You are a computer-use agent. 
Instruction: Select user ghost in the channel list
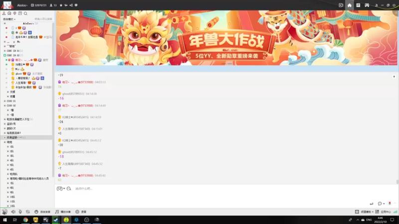coord(18,74)
